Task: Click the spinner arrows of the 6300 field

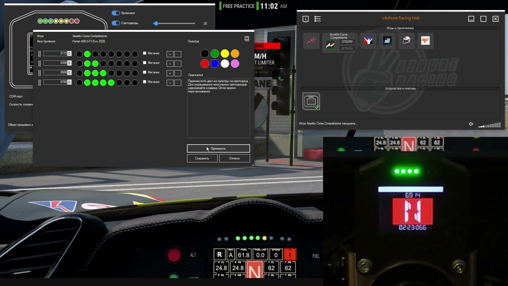Action: pos(69,63)
